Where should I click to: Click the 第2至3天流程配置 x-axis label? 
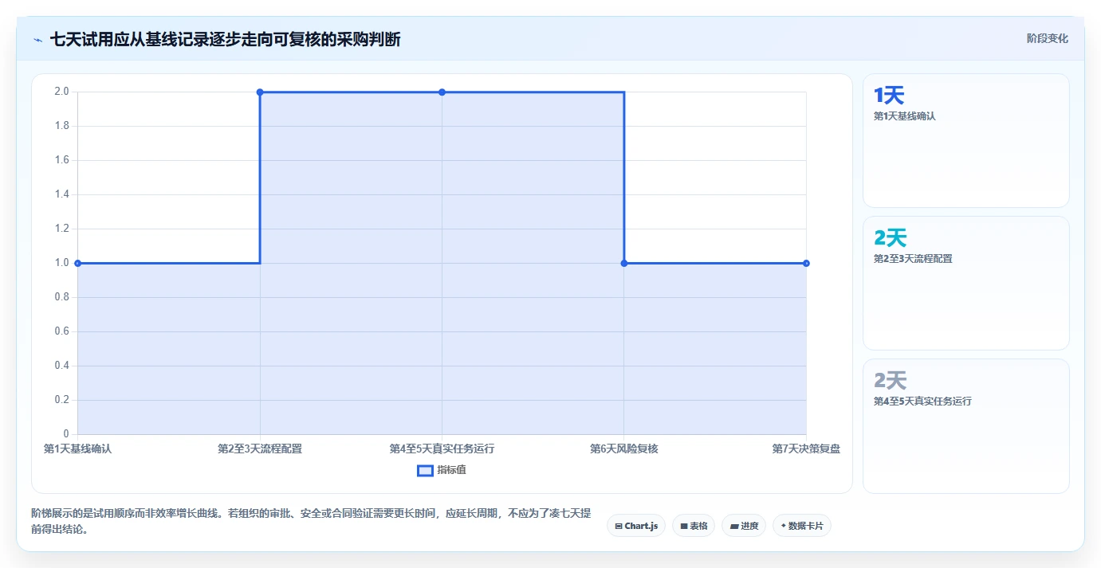pos(260,449)
